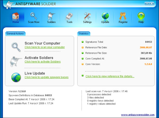
Task: Open view reference file details link
Action: (110, 76)
